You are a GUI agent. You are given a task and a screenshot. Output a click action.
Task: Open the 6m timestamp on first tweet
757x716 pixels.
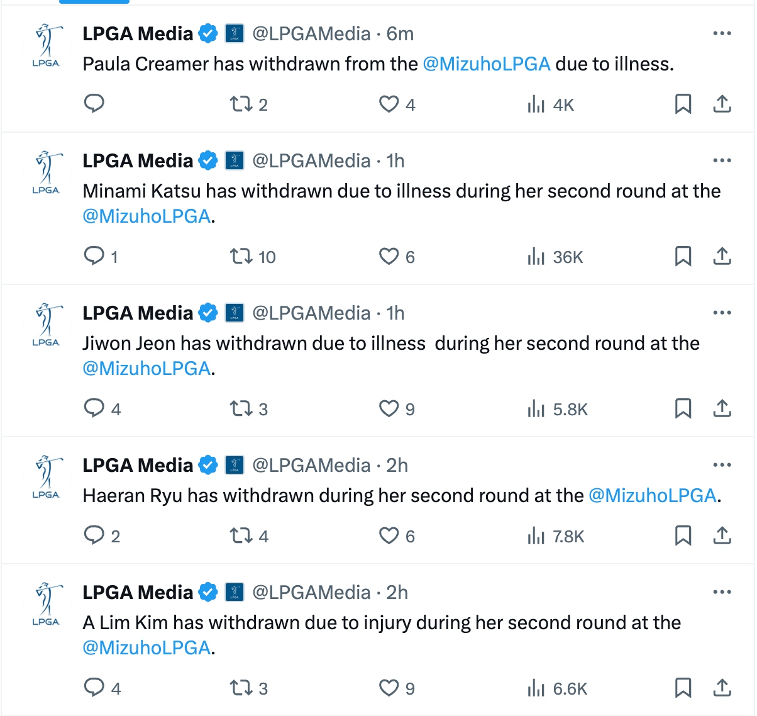pos(400,34)
